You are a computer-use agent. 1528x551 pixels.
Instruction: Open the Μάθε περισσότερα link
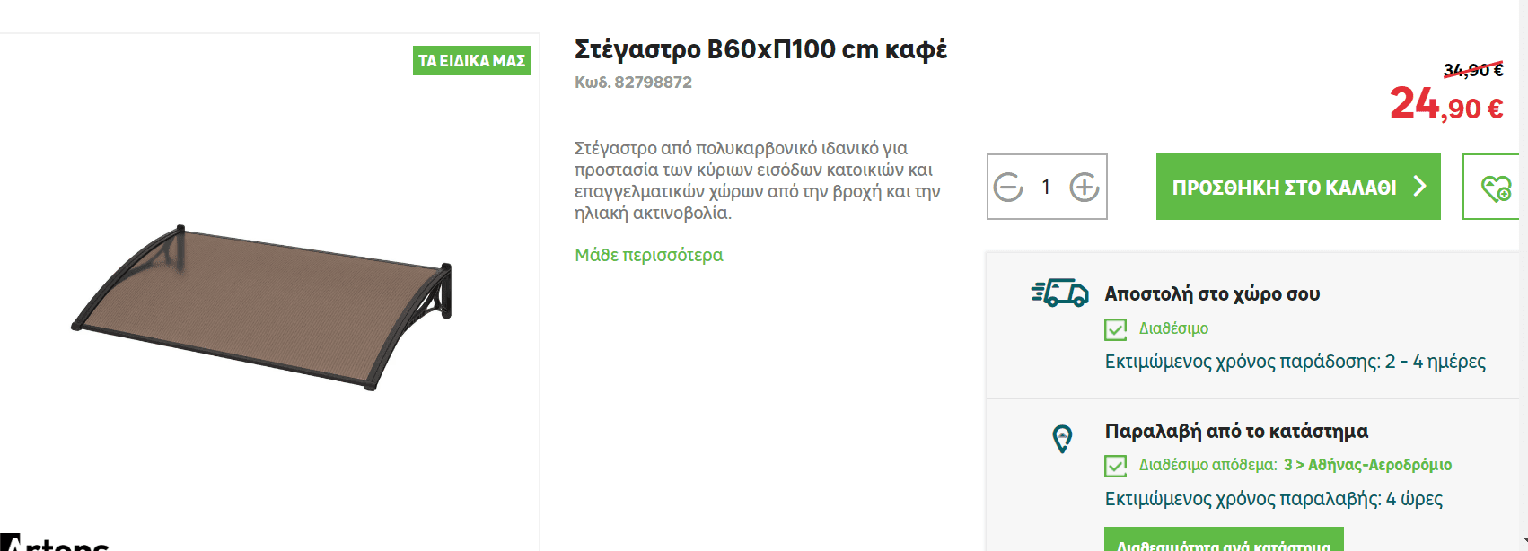click(648, 255)
